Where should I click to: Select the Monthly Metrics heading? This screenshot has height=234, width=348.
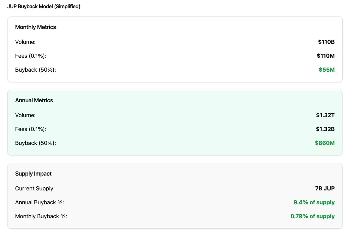pyautogui.click(x=35, y=27)
